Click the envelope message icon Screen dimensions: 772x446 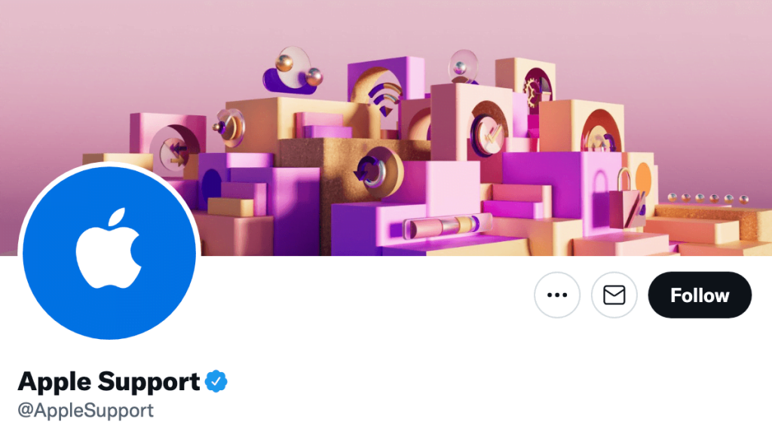(614, 295)
